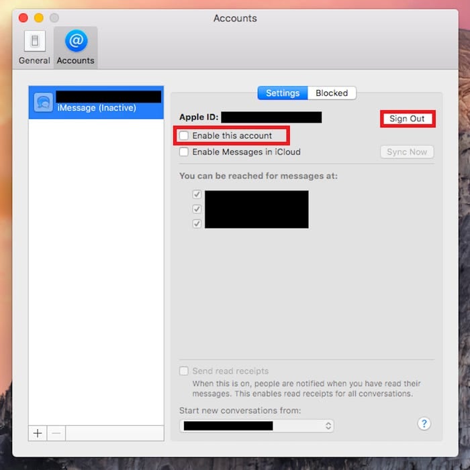Sign out of the Apple ID

pyautogui.click(x=407, y=119)
